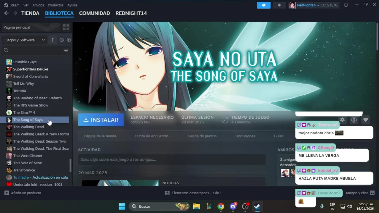Screen dimensions: 379x213
Task: Switch to the BIBLIOTECA tab
Action: tap(59, 13)
